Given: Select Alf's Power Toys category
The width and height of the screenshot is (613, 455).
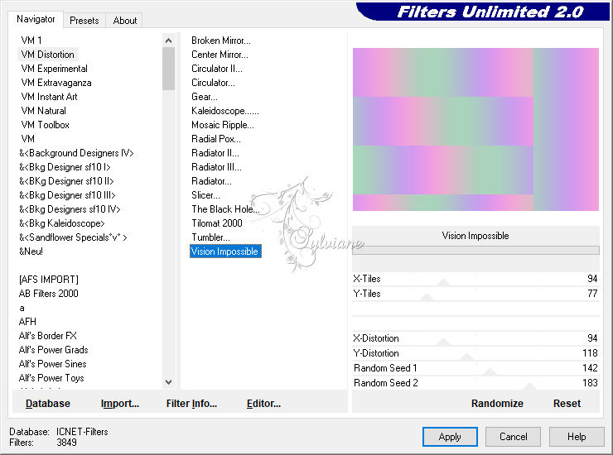Looking at the screenshot, I should click(x=51, y=378).
